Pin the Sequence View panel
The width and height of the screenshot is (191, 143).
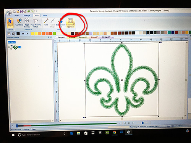point(49,37)
